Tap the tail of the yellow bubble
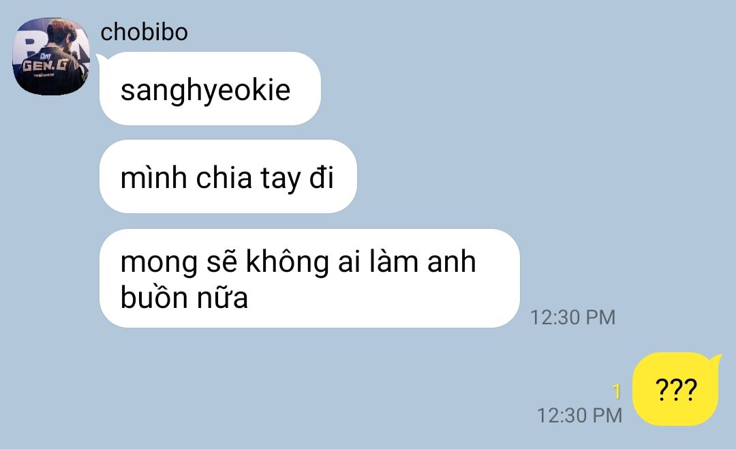Screen dimensions: 736x449 716,360
